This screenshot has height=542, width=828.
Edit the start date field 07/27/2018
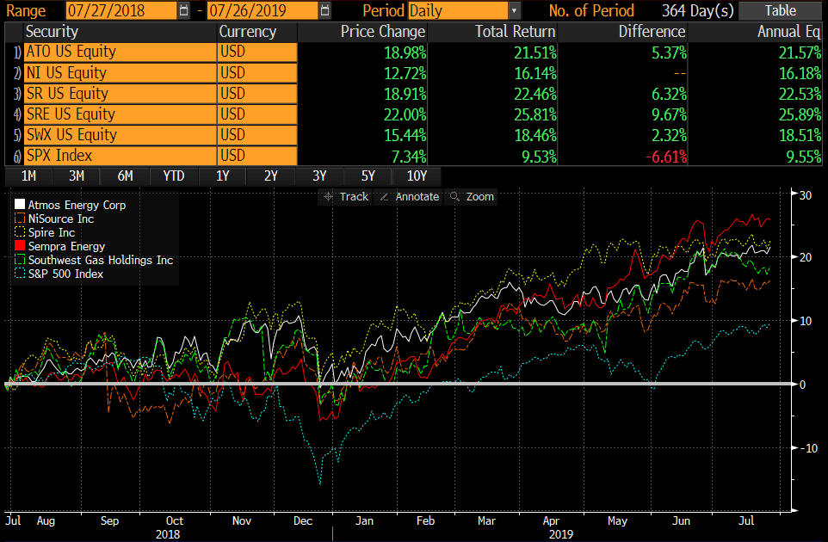click(121, 10)
